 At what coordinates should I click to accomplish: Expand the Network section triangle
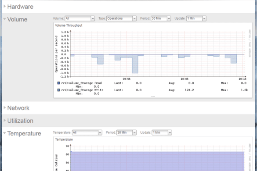[x=4, y=107]
